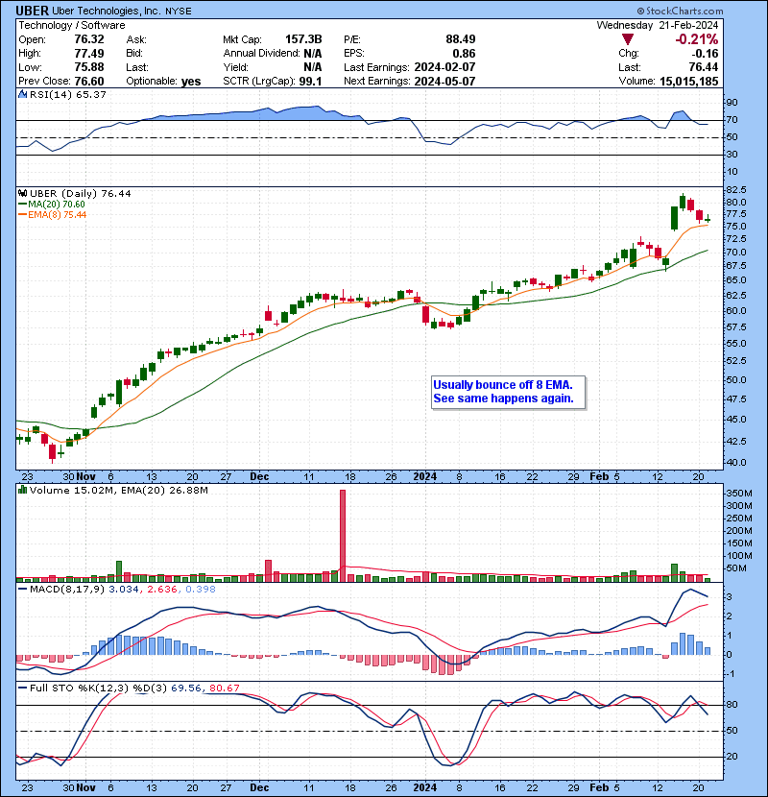Select the UBER ticker symbol in the header
768x797 pixels.
point(32,11)
